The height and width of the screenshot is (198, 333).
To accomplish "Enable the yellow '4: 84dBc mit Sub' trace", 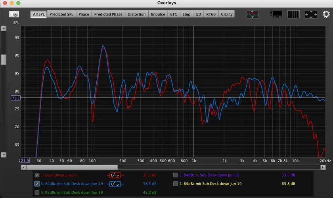I will click(x=176, y=184).
